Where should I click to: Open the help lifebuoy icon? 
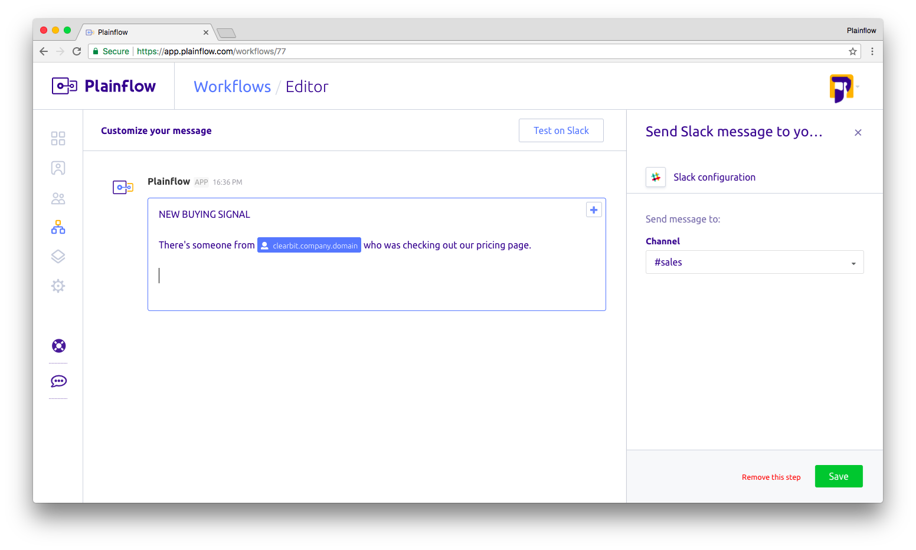(58, 346)
